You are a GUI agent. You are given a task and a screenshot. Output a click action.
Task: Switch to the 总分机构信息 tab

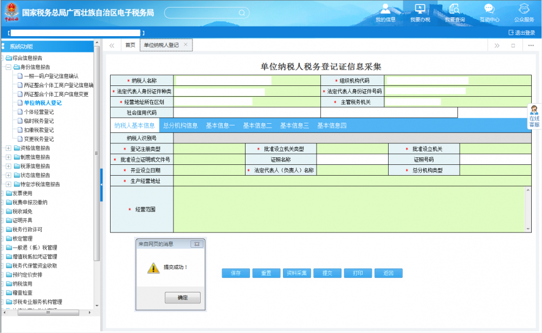pos(180,125)
